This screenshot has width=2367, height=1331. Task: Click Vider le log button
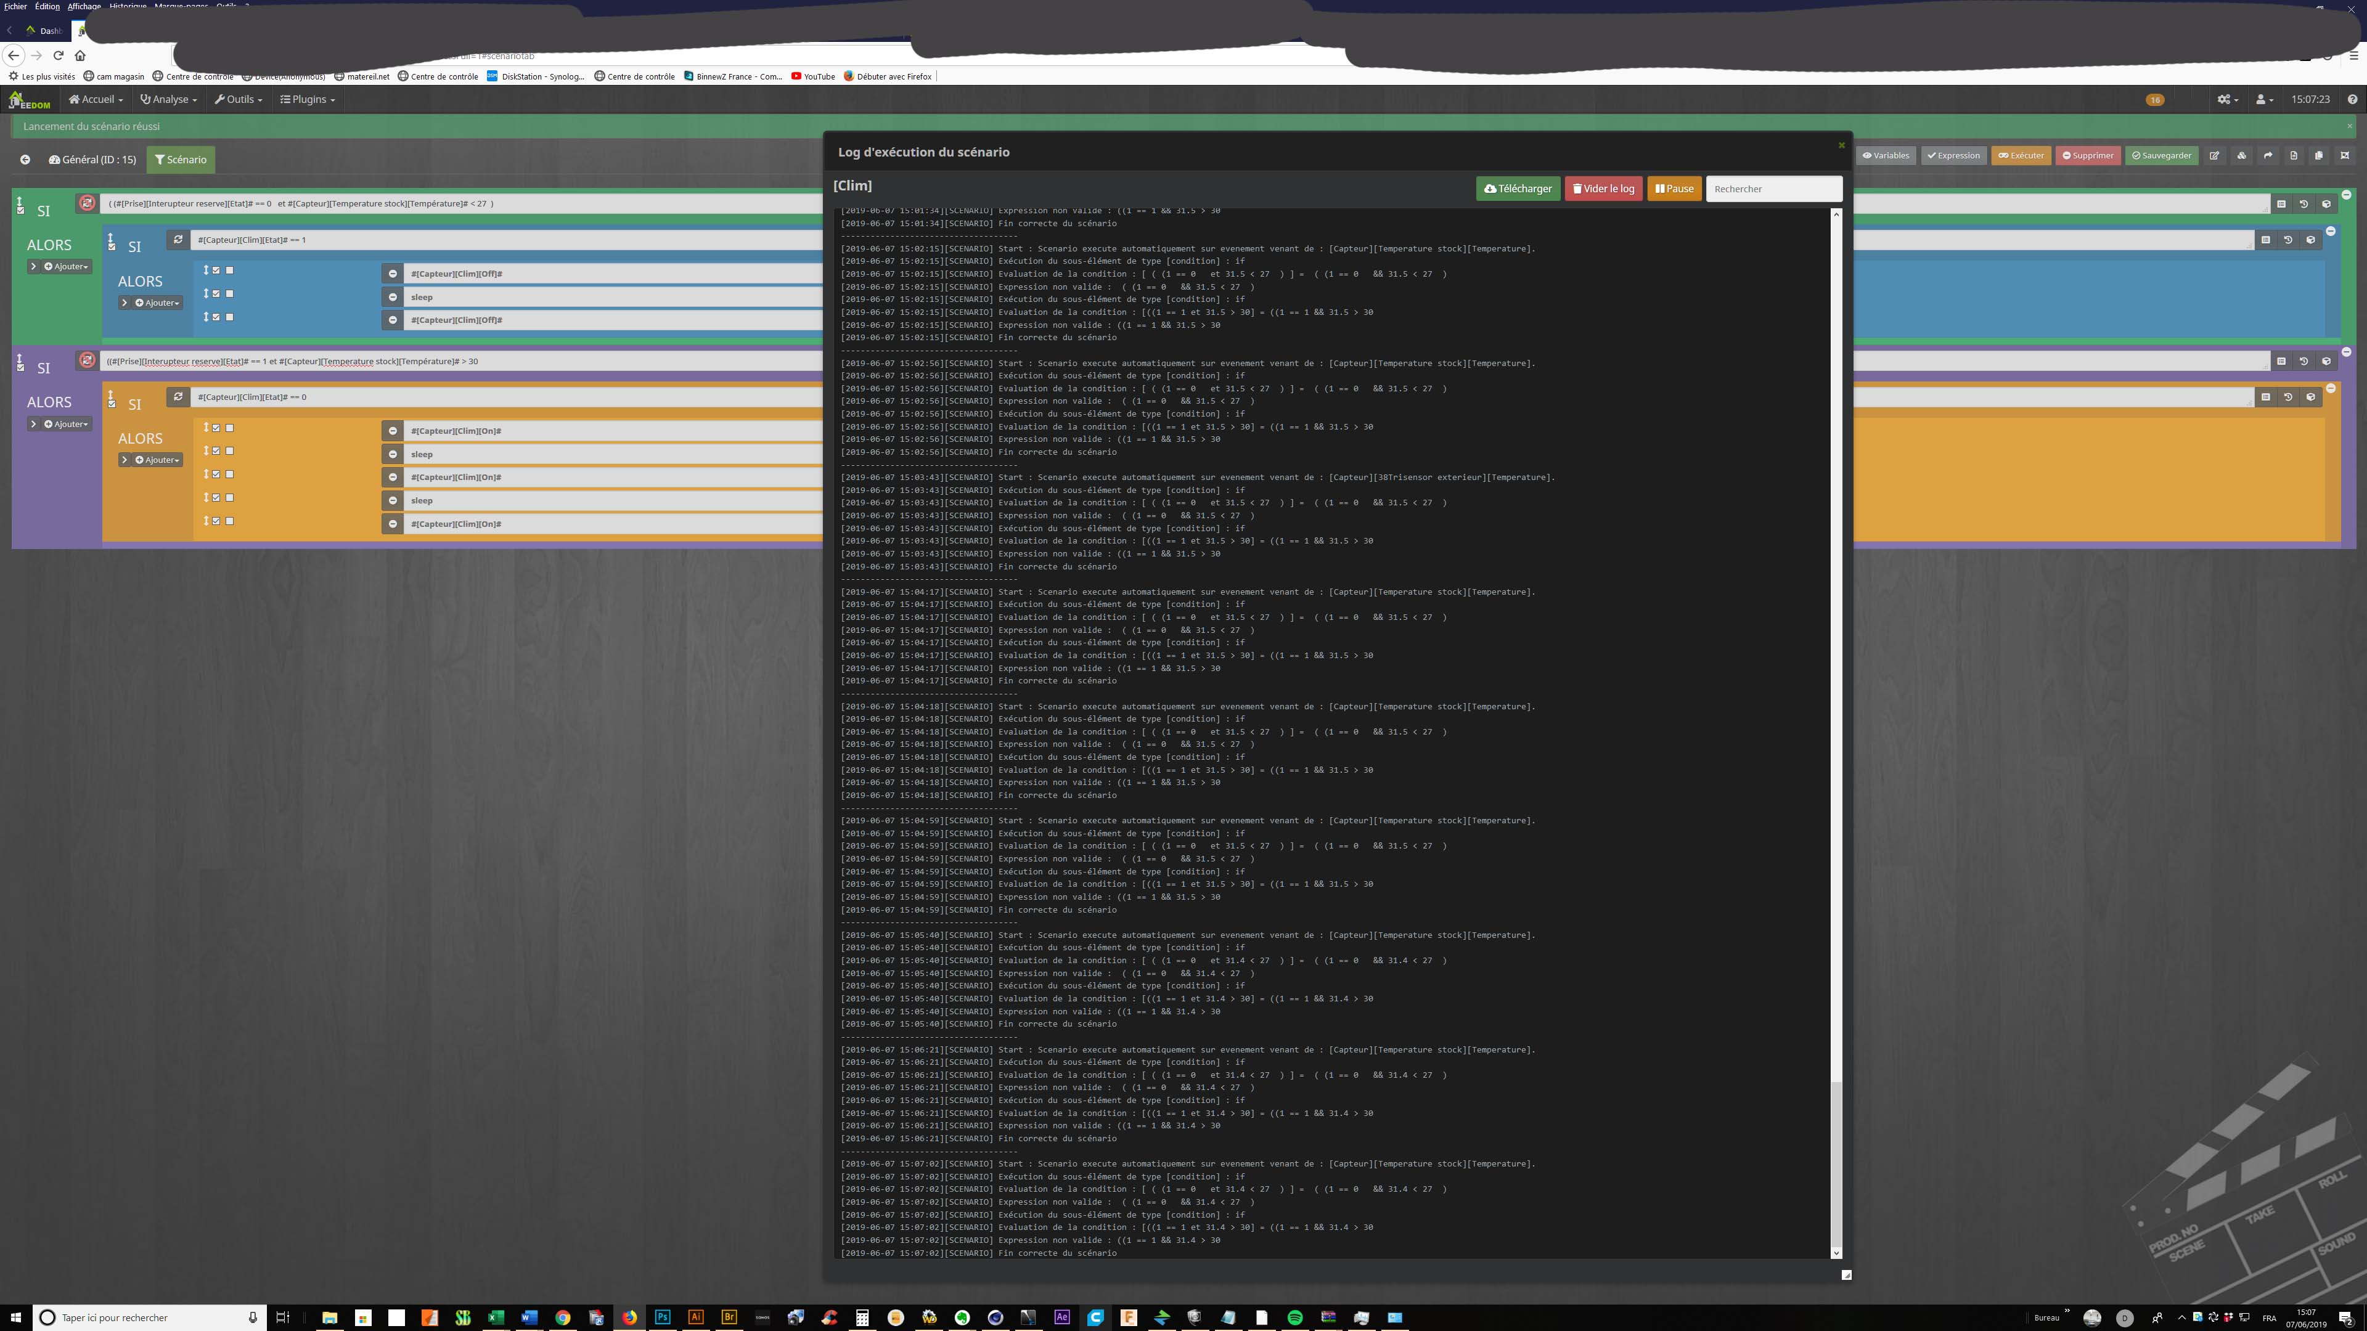coord(1603,189)
